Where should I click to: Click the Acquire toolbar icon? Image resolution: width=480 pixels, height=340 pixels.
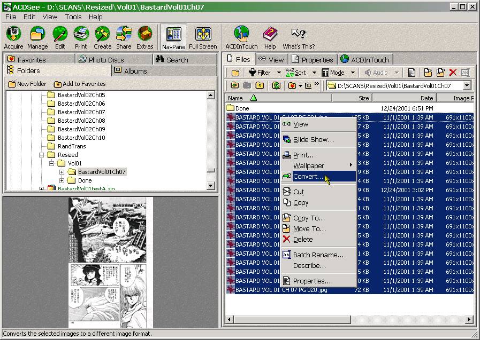(13, 37)
